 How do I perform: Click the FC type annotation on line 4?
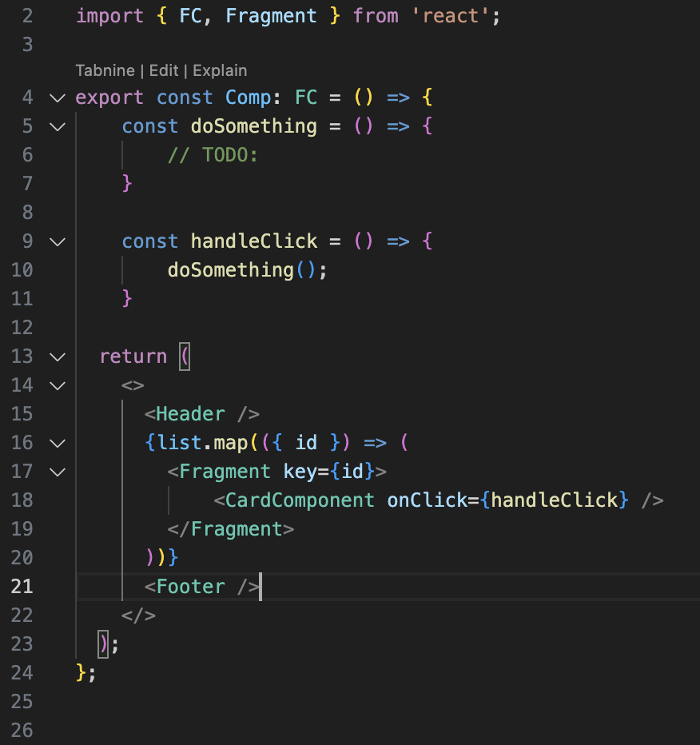306,98
